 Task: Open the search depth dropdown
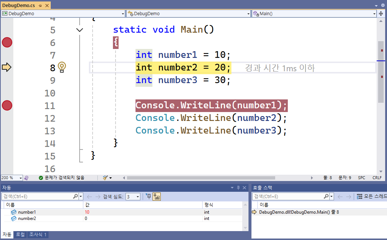click(133, 197)
